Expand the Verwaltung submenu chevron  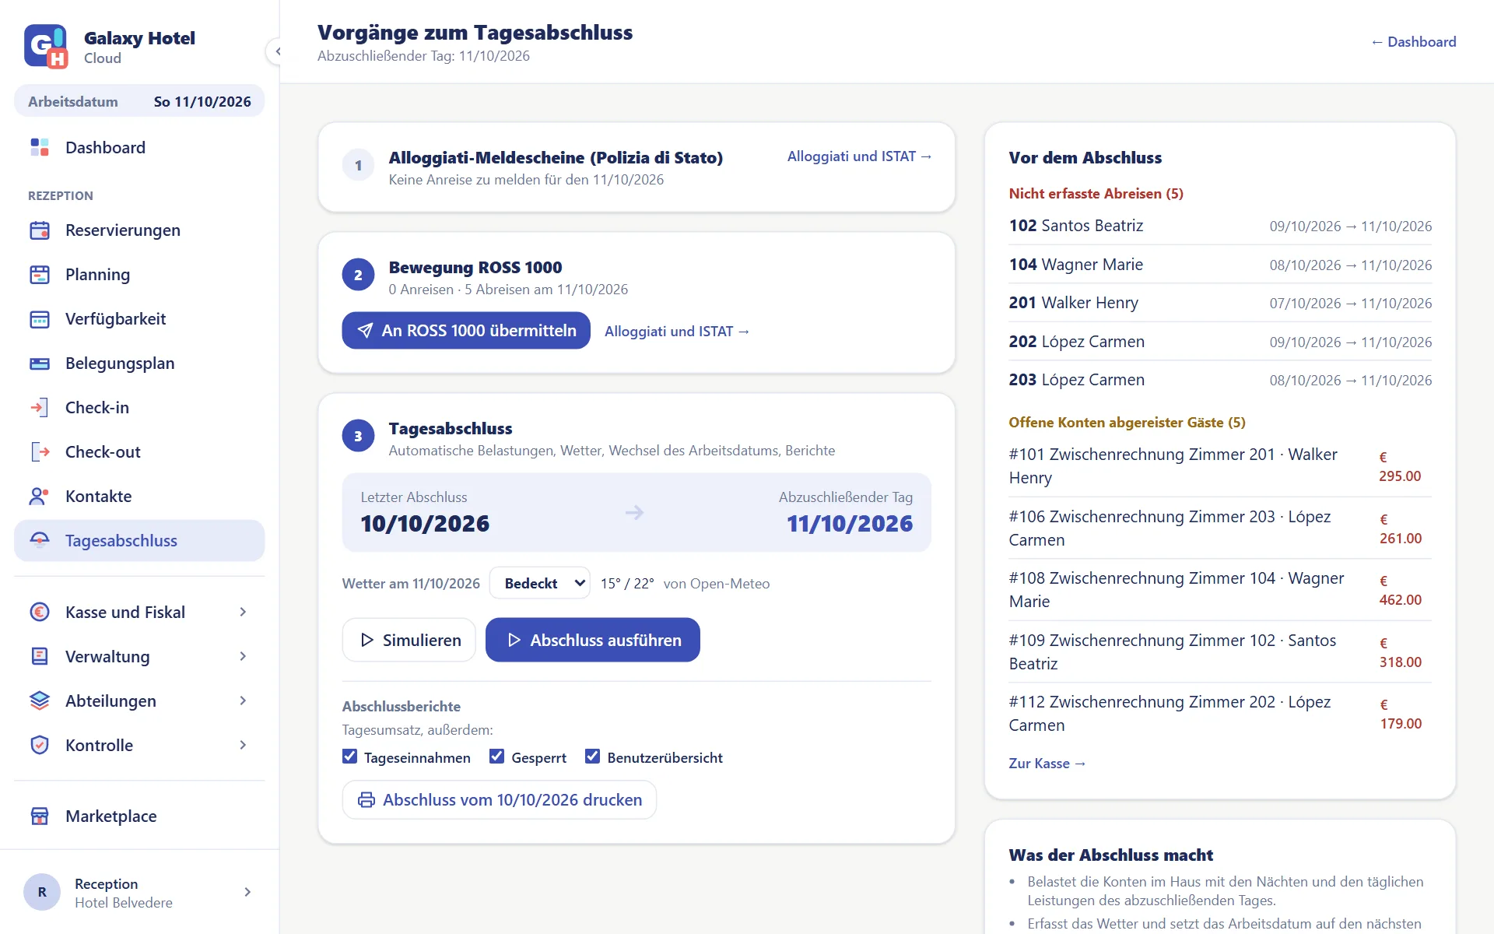pos(243,657)
